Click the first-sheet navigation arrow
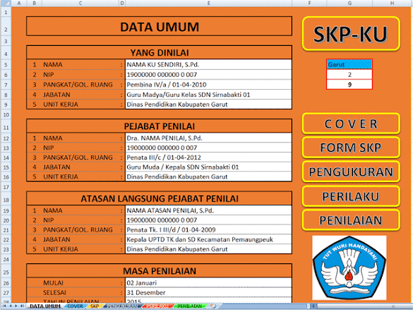The width and height of the screenshot is (413, 310). pos(4,306)
